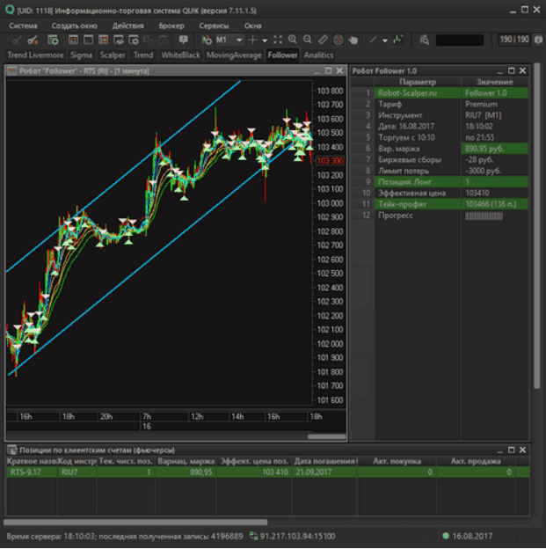546x549 pixels.
Task: Click the third table window toolbar icon
Action: pyautogui.click(x=103, y=40)
